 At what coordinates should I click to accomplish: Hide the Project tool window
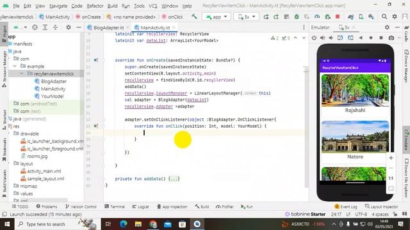coord(78,27)
